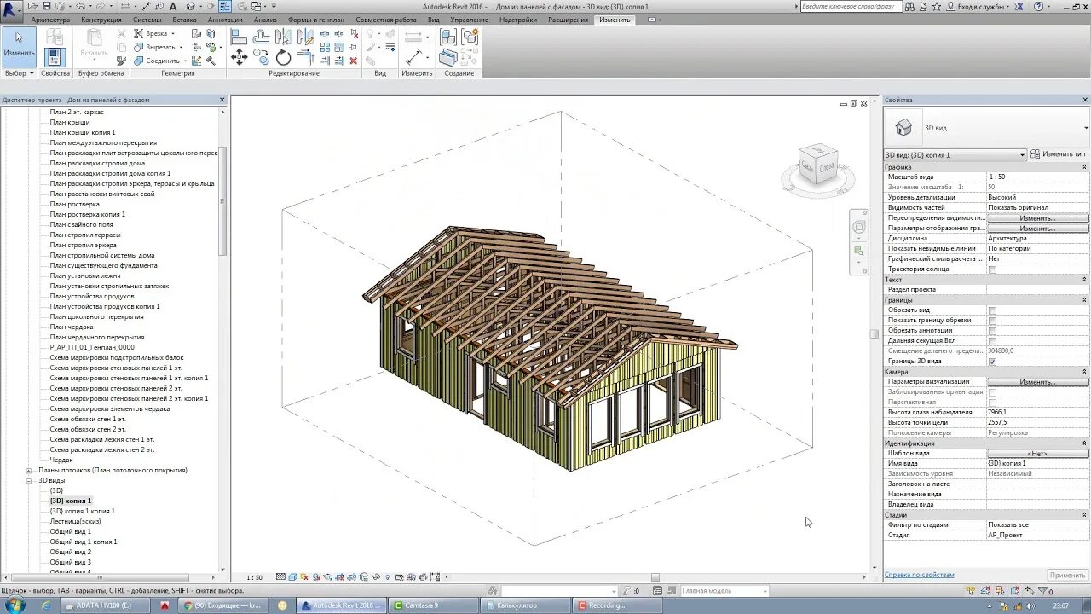Select the Measure dimension tool in Измерить
Viewport: 1091px width, 614px height.
coord(413,57)
